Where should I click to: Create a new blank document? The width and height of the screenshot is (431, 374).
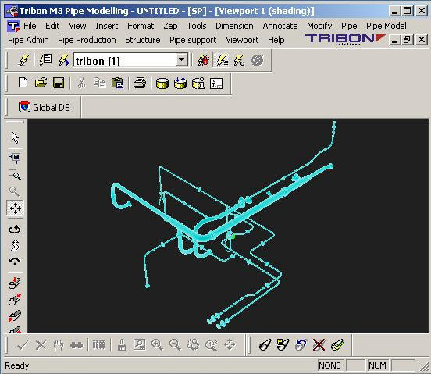pos(23,83)
